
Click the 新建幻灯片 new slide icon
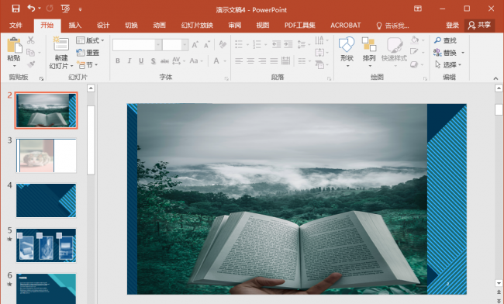[60, 44]
